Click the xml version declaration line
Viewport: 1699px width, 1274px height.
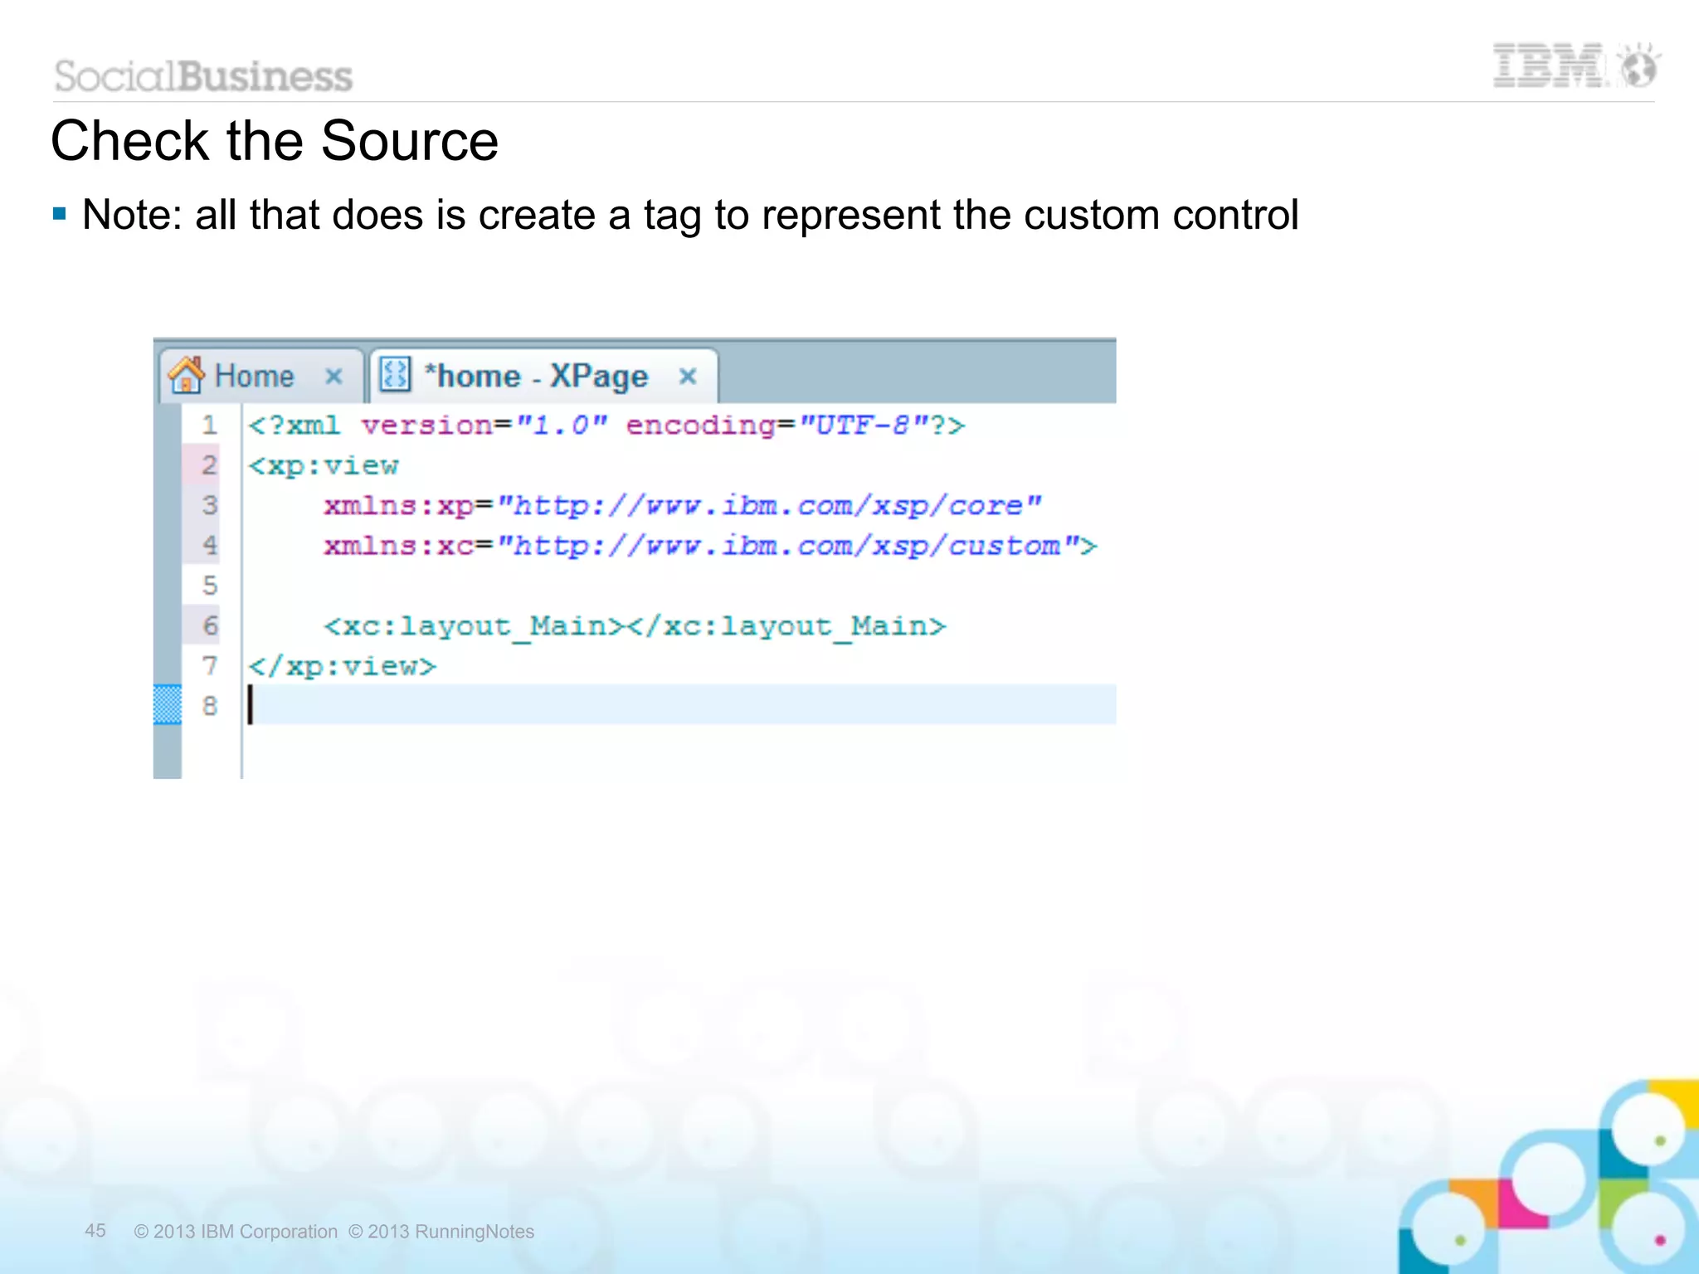point(606,425)
